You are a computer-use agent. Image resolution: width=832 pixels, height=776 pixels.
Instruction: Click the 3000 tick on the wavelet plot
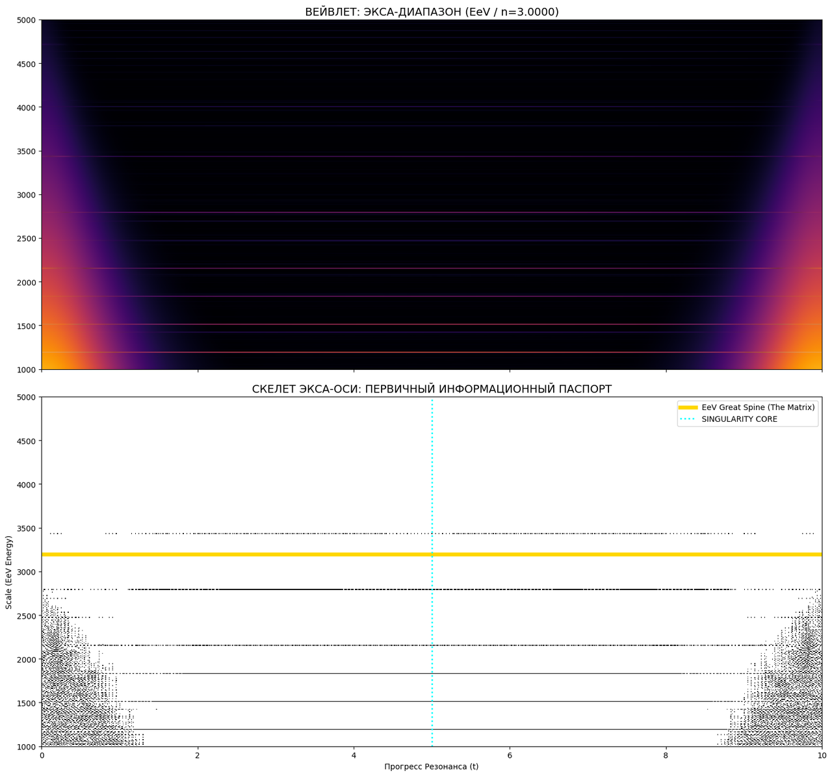pyautogui.click(x=27, y=195)
